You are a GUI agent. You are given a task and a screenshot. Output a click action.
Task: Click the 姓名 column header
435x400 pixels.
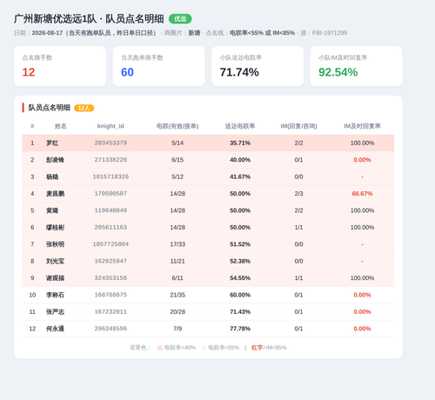click(x=60, y=126)
